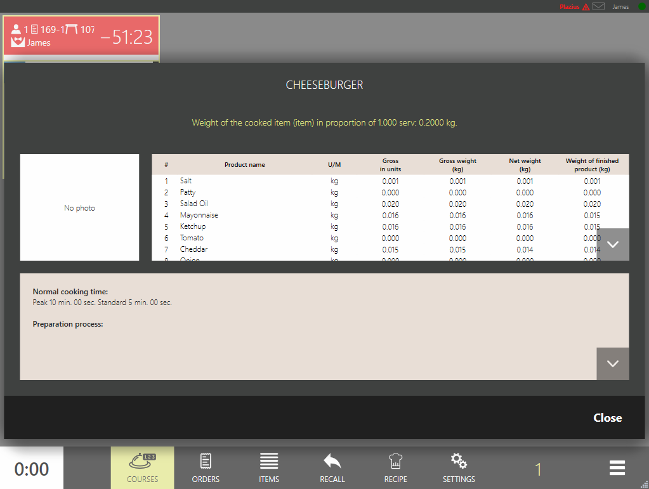This screenshot has height=489, width=649.
Task: Open the Courses view icon
Action: [x=142, y=462]
